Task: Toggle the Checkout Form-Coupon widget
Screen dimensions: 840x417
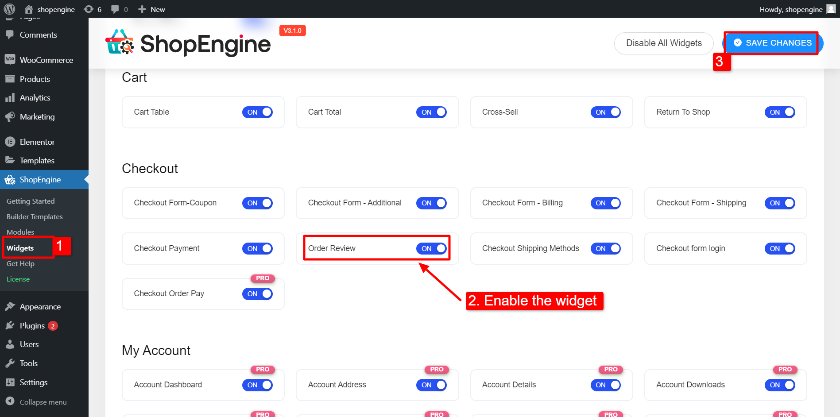Action: point(257,203)
